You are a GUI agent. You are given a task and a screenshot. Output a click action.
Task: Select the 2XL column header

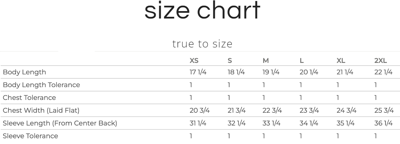point(380,61)
